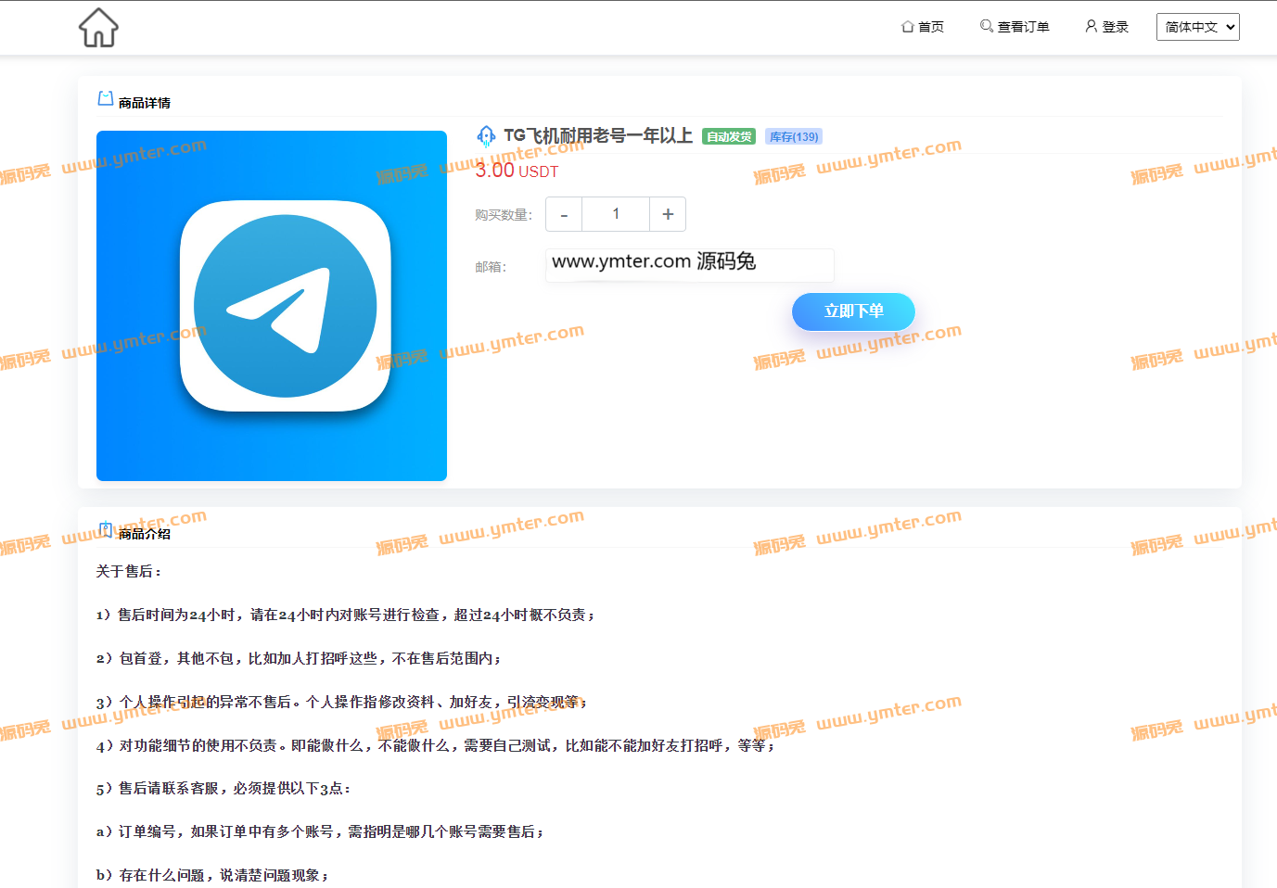Screen dimensions: 1277x888
Task: Click the 关于售后 heading text
Action: click(129, 572)
